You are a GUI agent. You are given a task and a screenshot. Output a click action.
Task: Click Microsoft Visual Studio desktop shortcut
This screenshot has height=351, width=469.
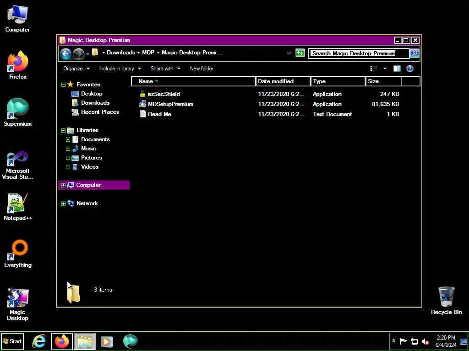[17, 165]
